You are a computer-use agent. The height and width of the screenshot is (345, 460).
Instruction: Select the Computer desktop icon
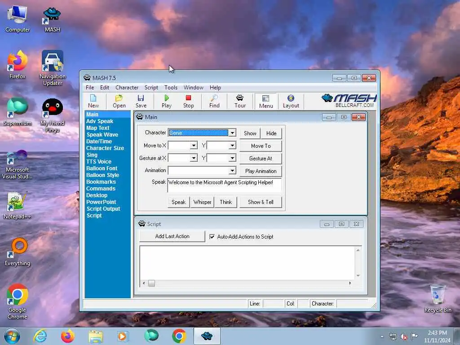pos(18,20)
